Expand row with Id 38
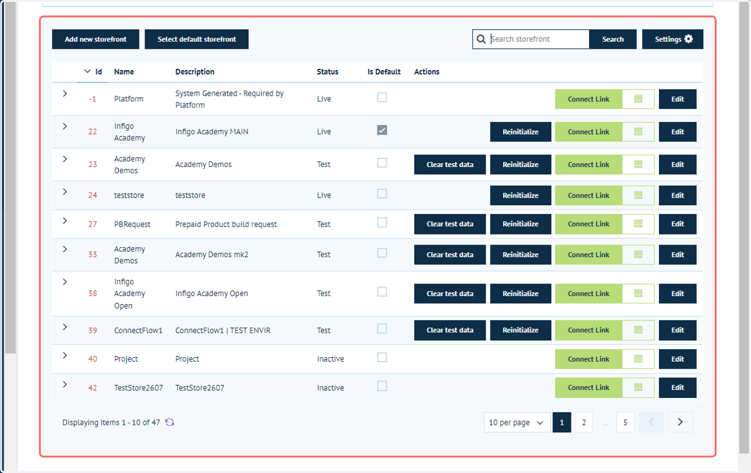 [x=64, y=282]
